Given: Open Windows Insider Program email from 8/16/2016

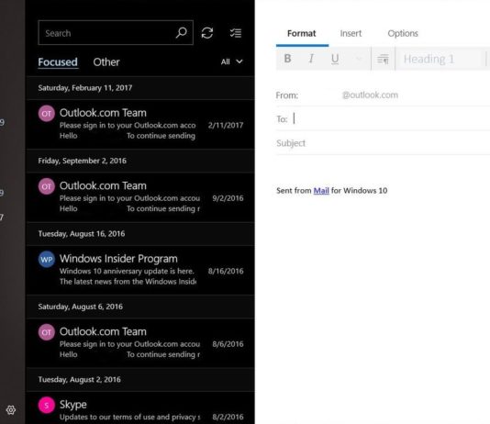Looking at the screenshot, I should tap(140, 270).
